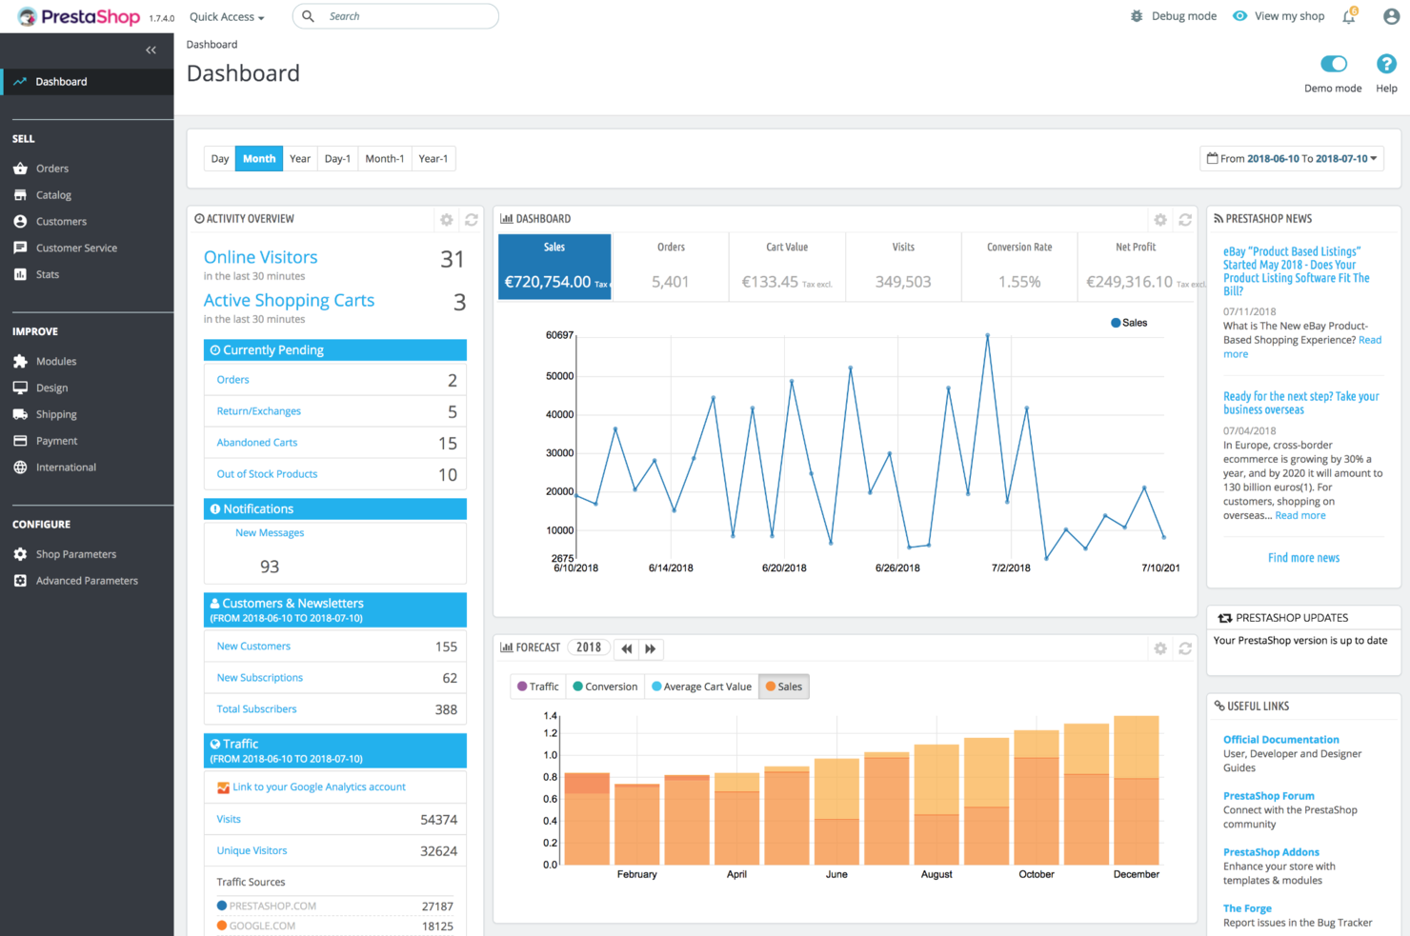Toggle the Conversion series in the Forecast legend

point(604,686)
